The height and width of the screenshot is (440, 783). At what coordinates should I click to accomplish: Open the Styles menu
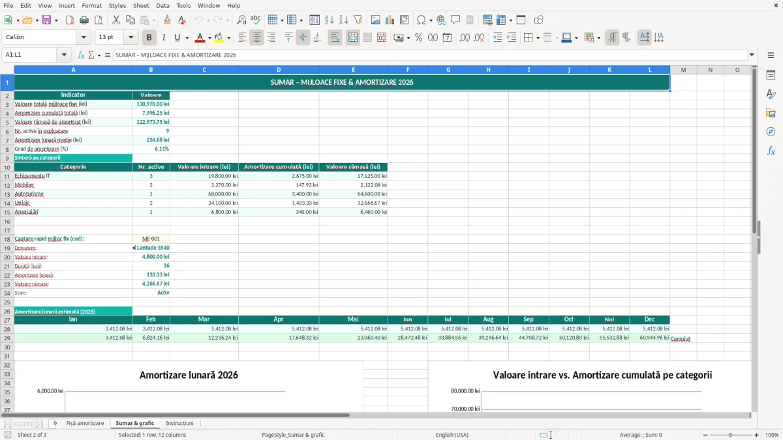117,5
